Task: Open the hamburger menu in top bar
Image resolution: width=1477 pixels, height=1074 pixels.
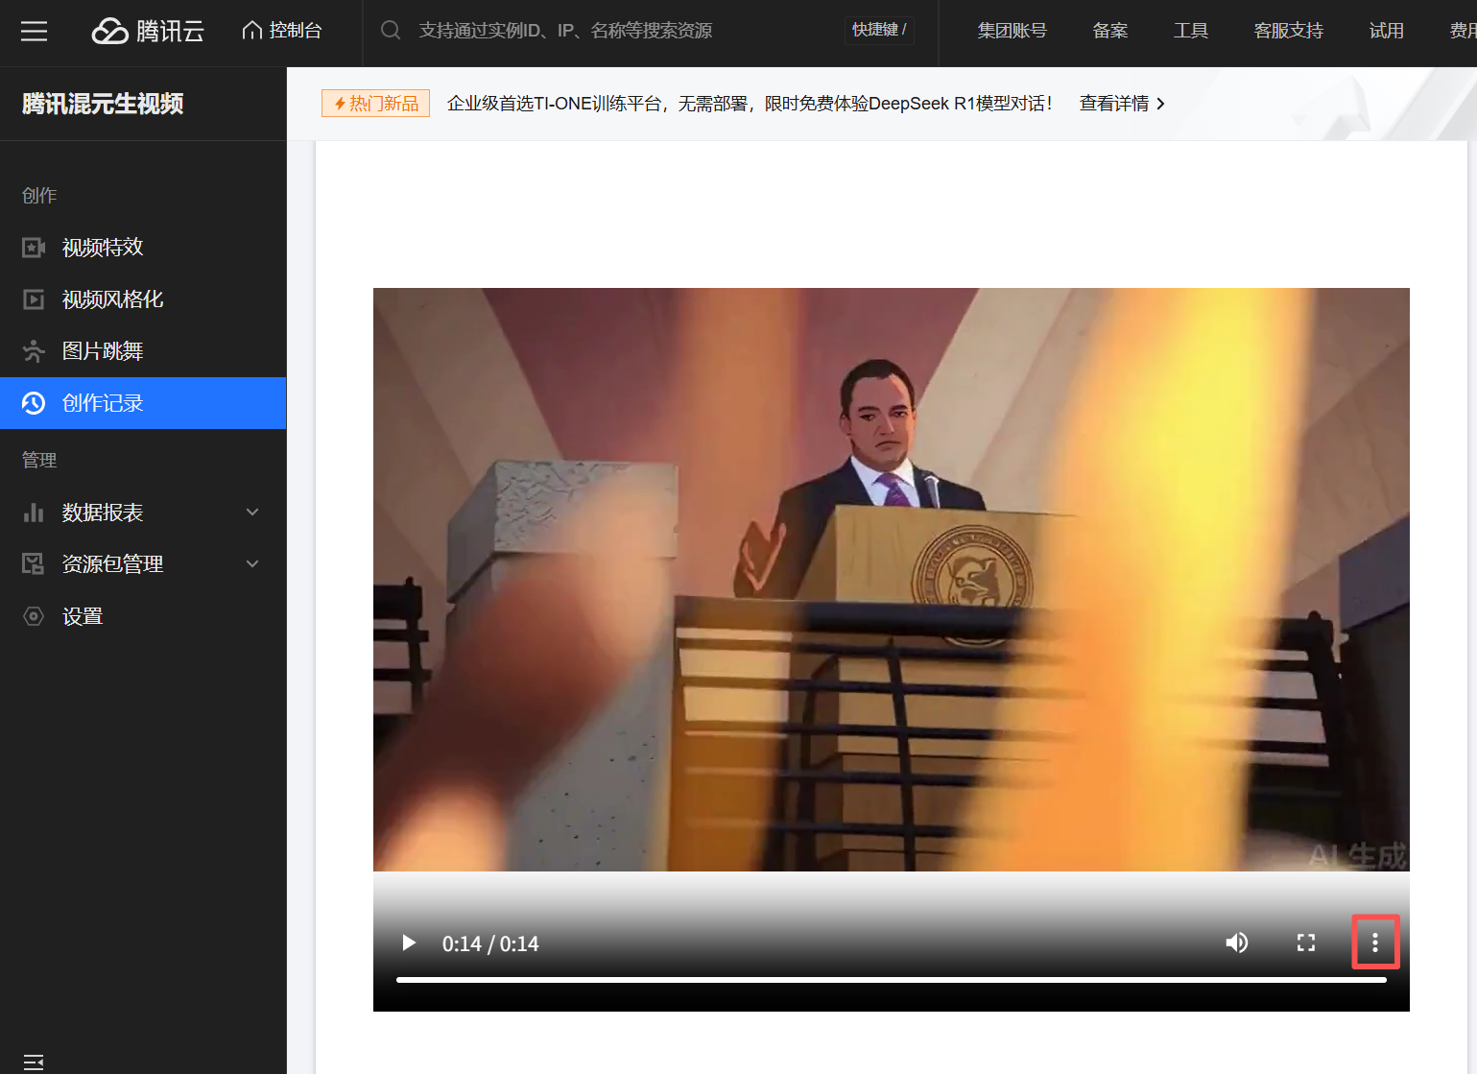Action: coord(34,32)
